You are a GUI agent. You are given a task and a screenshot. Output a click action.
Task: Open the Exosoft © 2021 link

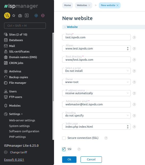coord(14,160)
